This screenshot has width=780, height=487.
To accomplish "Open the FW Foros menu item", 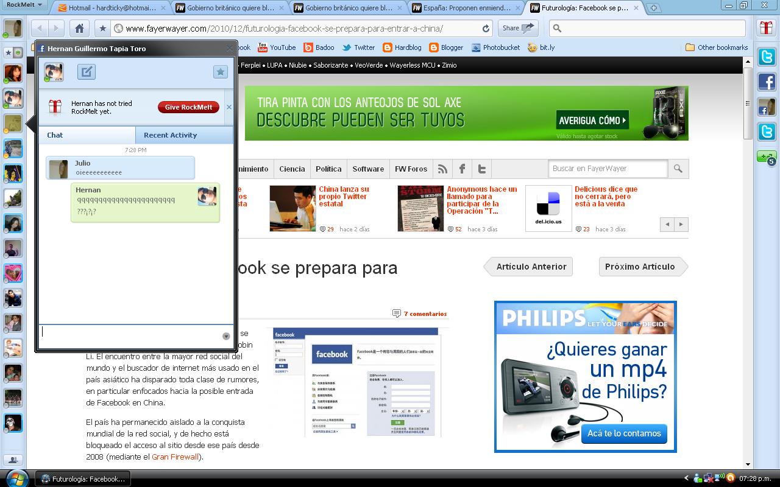I will click(411, 169).
